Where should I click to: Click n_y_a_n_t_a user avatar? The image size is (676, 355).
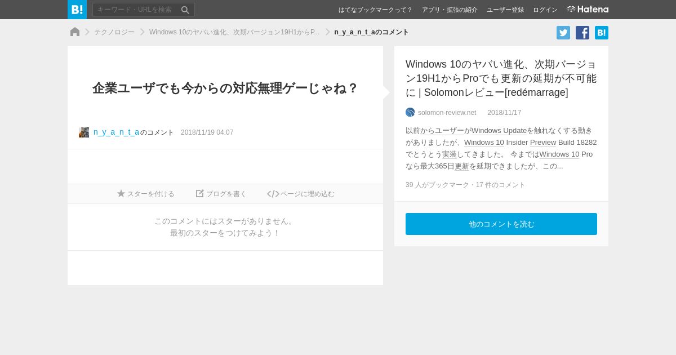point(84,132)
